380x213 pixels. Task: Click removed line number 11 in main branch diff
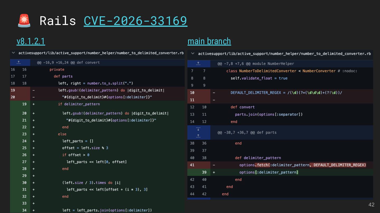pos(192,100)
